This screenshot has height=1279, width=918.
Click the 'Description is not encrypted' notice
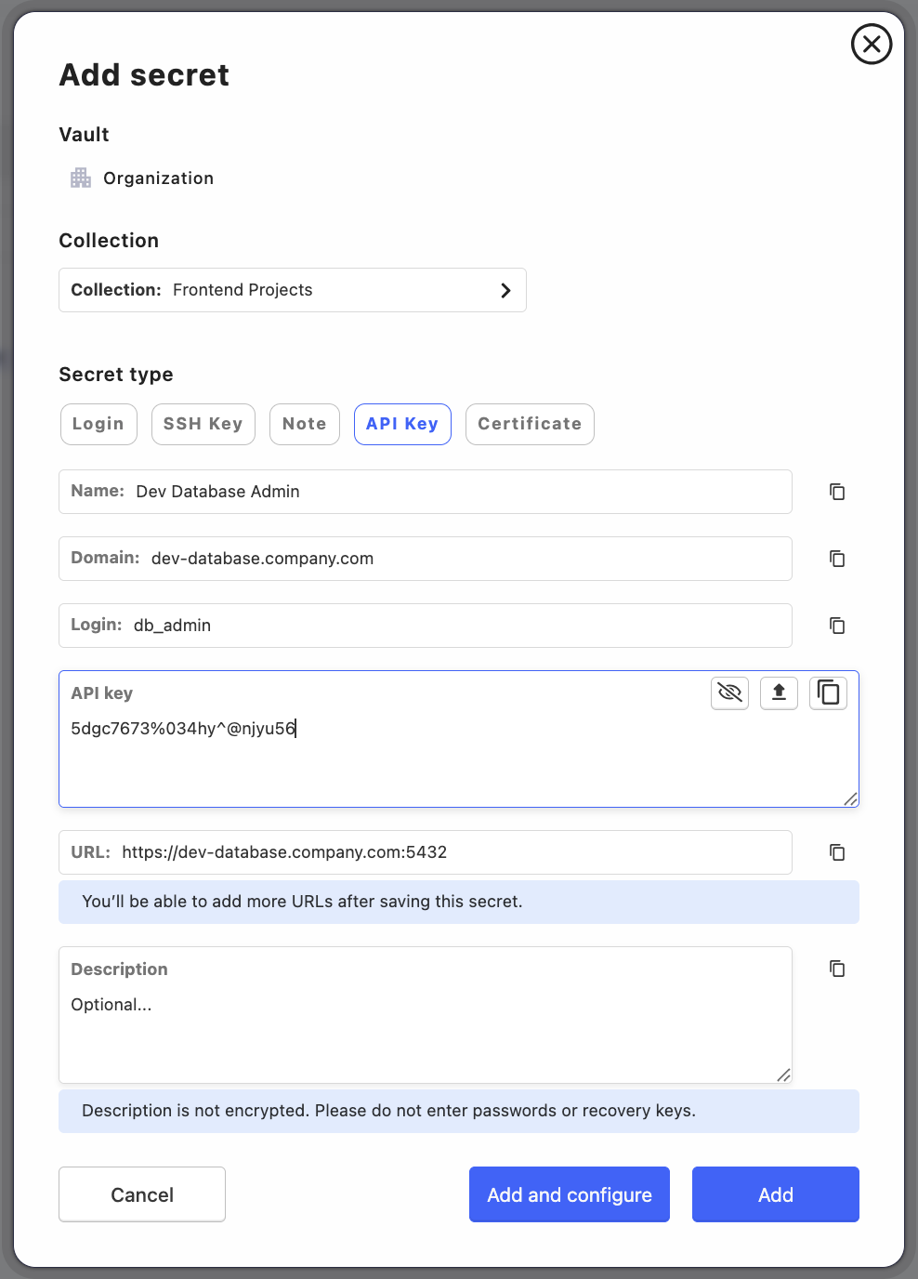pyautogui.click(x=459, y=1111)
